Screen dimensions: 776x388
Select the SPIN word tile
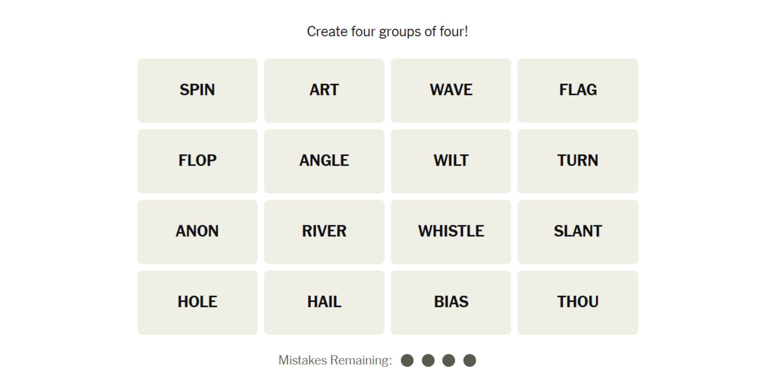197,90
